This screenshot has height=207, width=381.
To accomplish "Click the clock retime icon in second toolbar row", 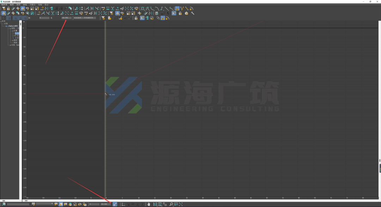I will [x=28, y=13].
